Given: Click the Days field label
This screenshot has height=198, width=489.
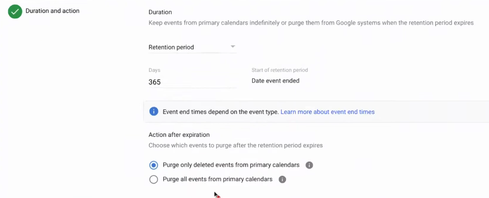Looking at the screenshot, I should pos(154,70).
